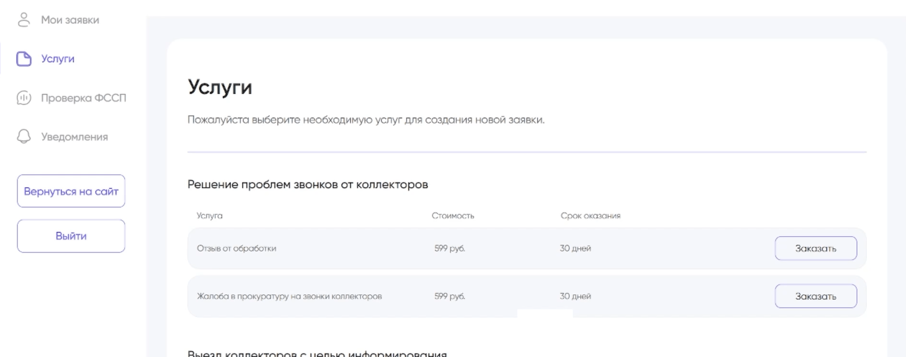Viewport: 906px width, 357px height.
Task: Click the bell icon for Уведомления
Action: 24,137
